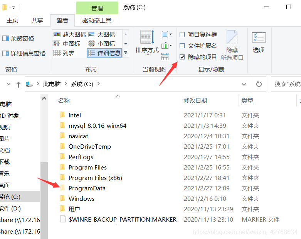301x239 pixels.
Task: Open the Add columns dropdown icon
Action: pos(166,46)
